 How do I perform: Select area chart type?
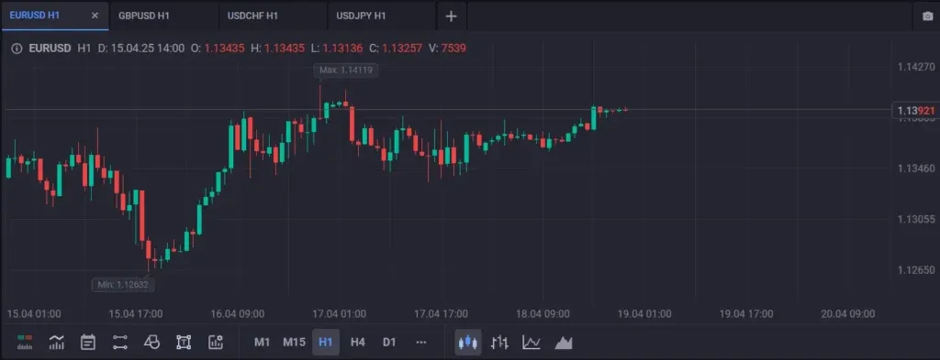click(x=564, y=342)
